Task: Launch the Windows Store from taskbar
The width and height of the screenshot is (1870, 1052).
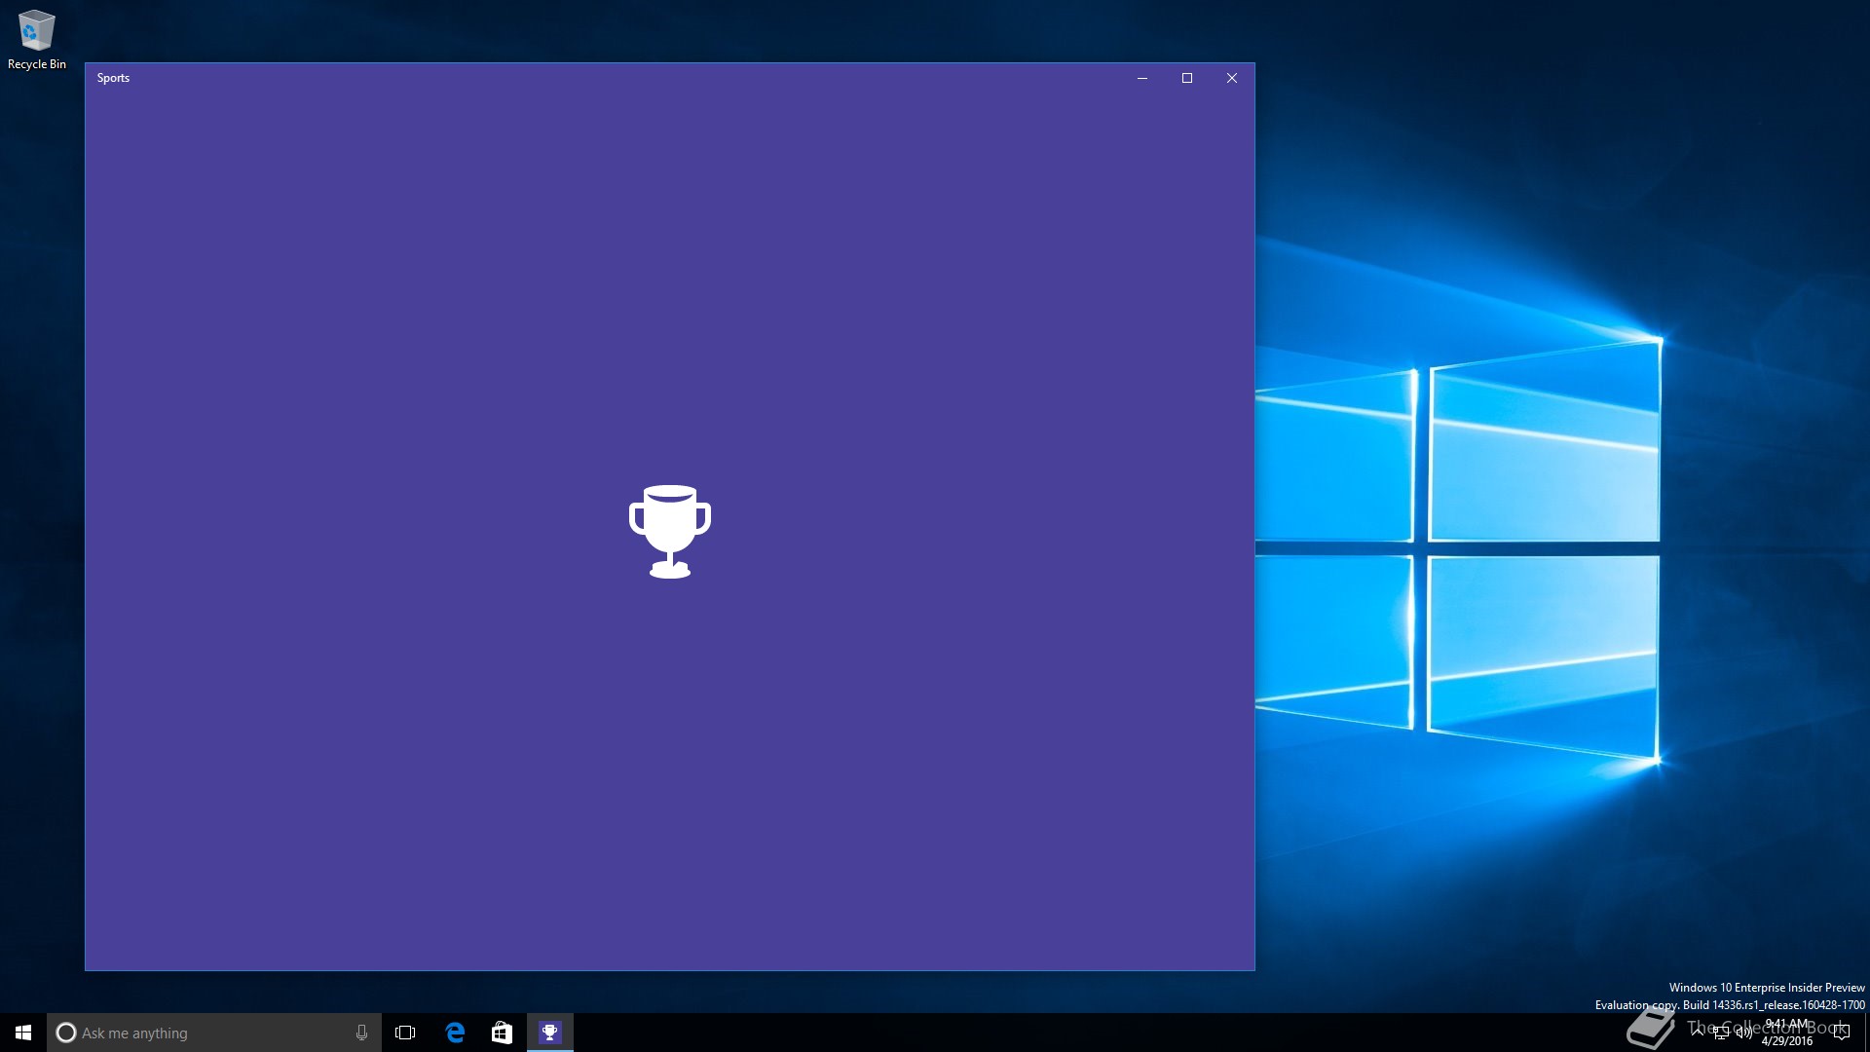Action: [x=502, y=1033]
